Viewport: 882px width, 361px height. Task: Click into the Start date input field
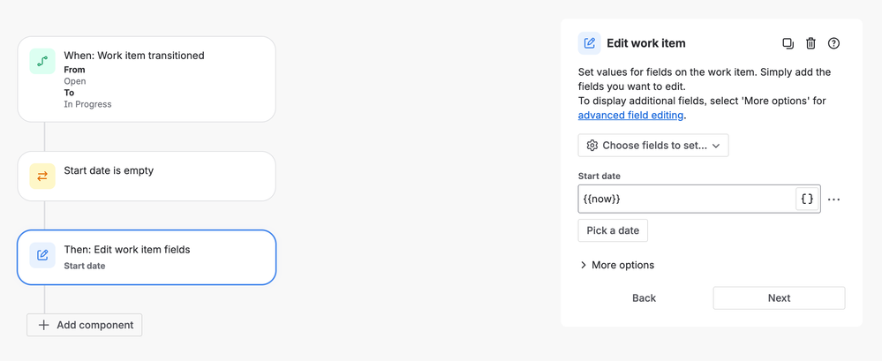point(685,199)
